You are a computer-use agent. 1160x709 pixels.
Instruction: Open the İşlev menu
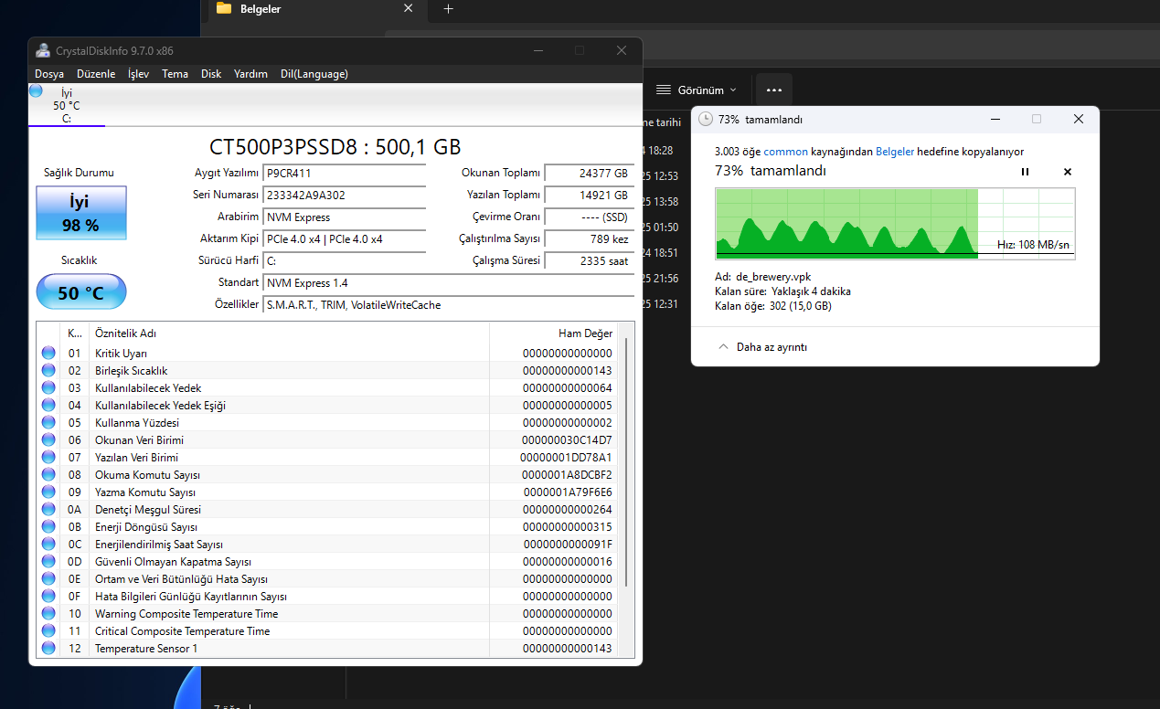(138, 74)
